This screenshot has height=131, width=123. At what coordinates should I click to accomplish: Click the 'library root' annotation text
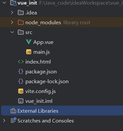(x=77, y=23)
